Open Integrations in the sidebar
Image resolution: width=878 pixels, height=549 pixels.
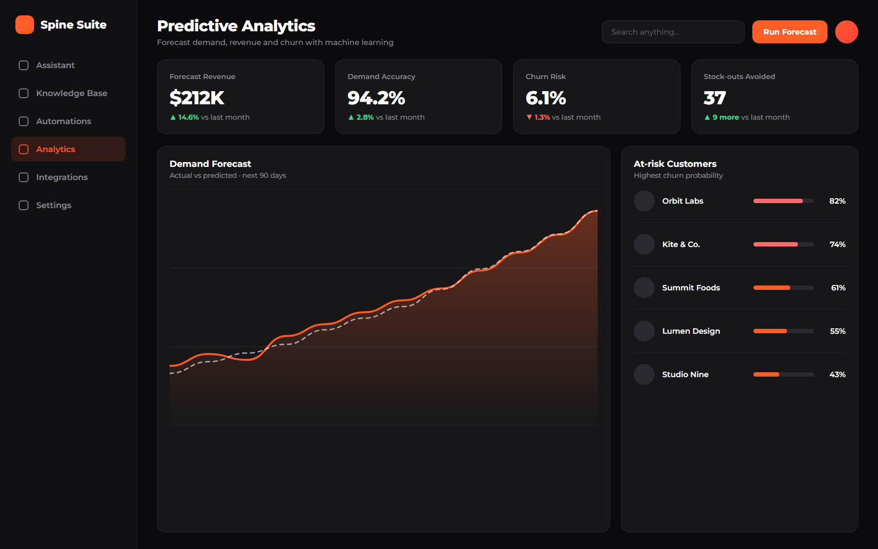pyautogui.click(x=68, y=177)
